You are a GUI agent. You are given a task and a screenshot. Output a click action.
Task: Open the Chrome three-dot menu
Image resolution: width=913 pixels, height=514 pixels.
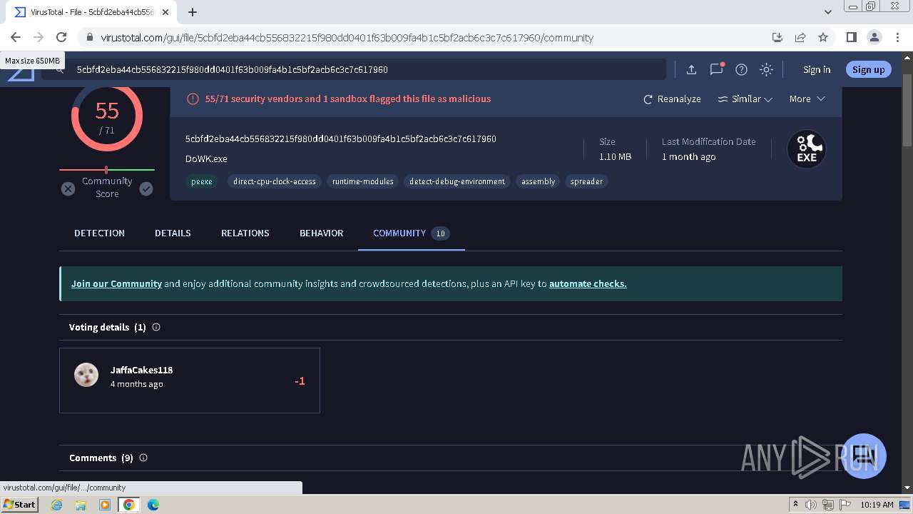coord(897,37)
